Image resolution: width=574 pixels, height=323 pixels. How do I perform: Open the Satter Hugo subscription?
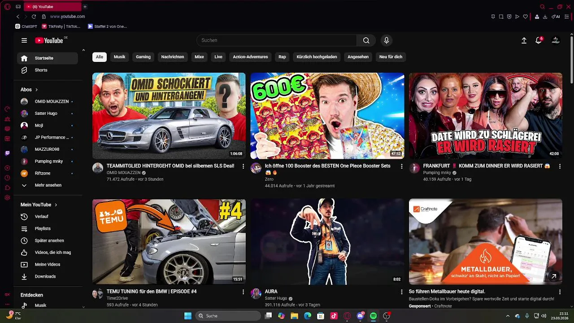pyautogui.click(x=47, y=113)
